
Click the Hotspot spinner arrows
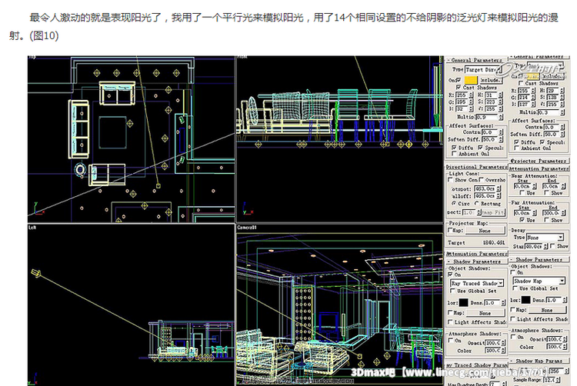499,188
